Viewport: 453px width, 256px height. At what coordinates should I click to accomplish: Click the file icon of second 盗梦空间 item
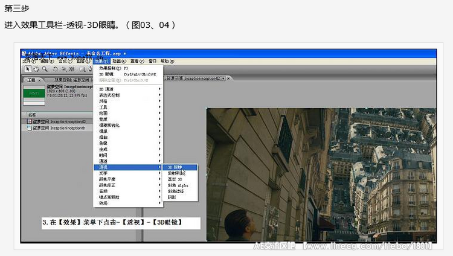29,128
